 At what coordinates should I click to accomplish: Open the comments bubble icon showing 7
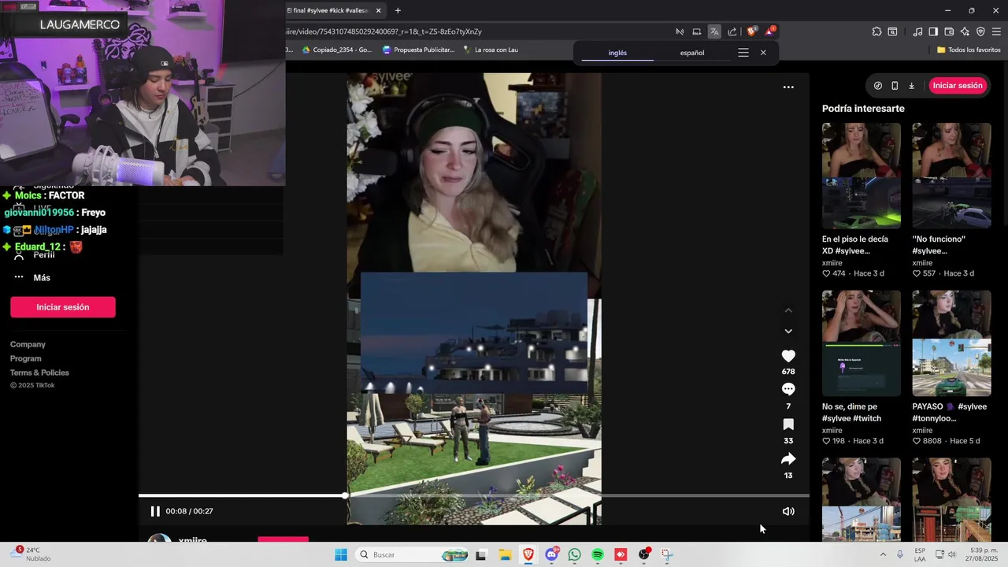tap(788, 389)
